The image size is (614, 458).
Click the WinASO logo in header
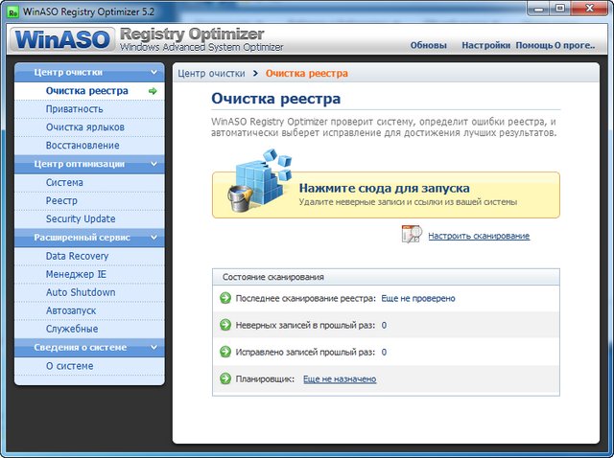62,39
